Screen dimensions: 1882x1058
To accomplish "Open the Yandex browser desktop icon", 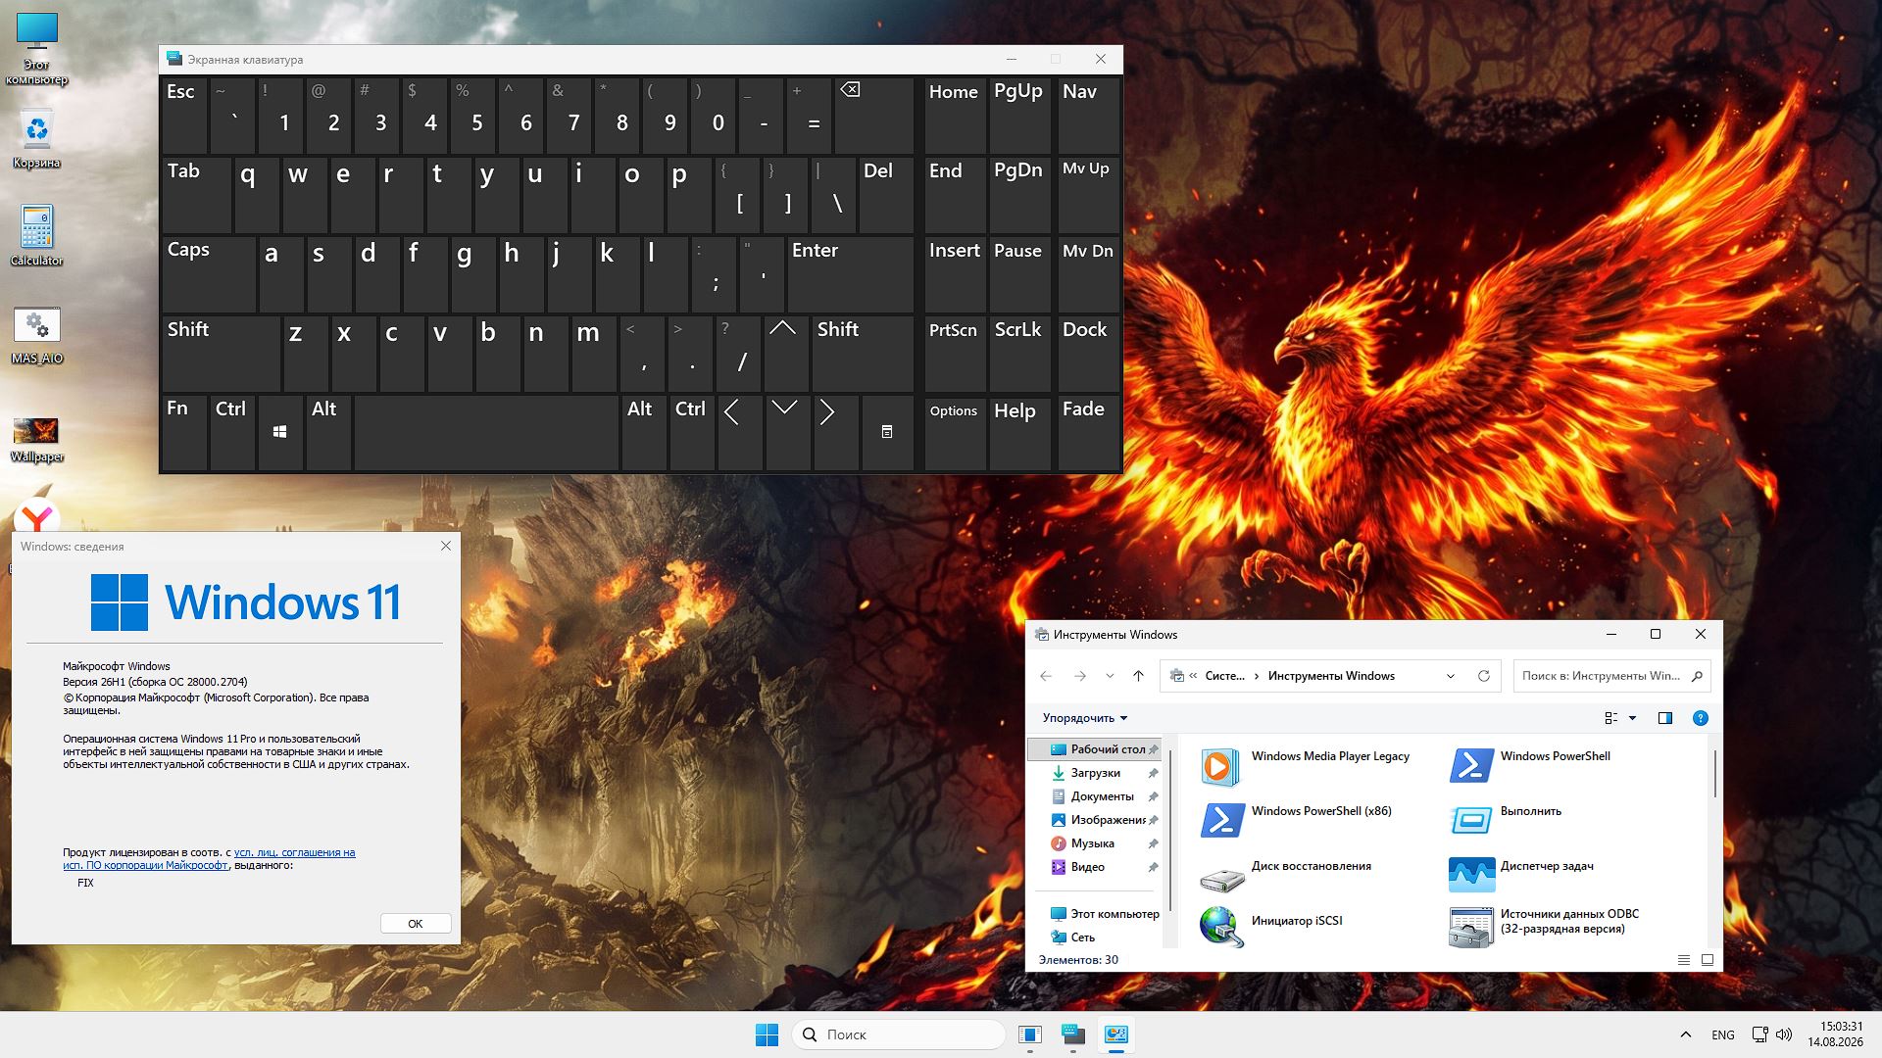I will pyautogui.click(x=37, y=516).
